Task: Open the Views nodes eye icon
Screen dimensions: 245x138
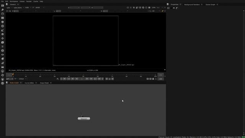Action: [3, 54]
